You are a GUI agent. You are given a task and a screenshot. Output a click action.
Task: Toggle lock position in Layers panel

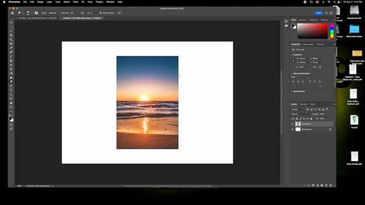click(x=304, y=118)
